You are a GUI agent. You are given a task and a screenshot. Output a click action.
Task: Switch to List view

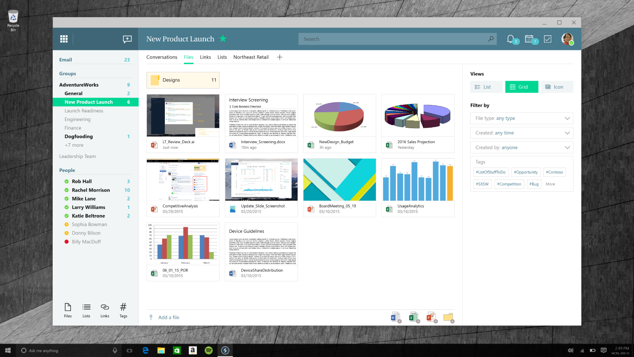tap(486, 87)
